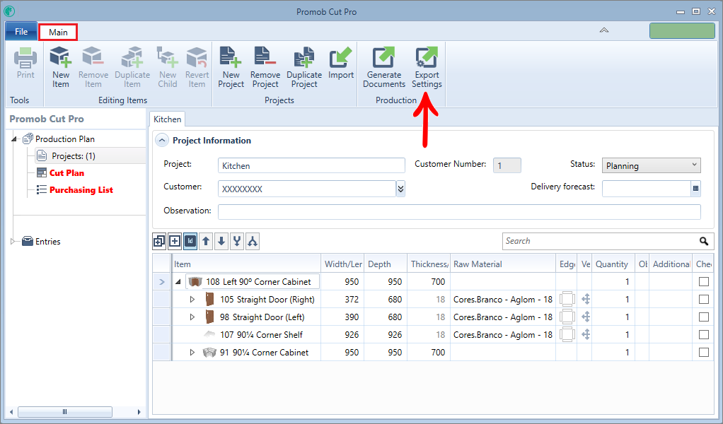Check the box for 107 Corner Shelf
This screenshot has height=424, width=723.
pos(704,335)
